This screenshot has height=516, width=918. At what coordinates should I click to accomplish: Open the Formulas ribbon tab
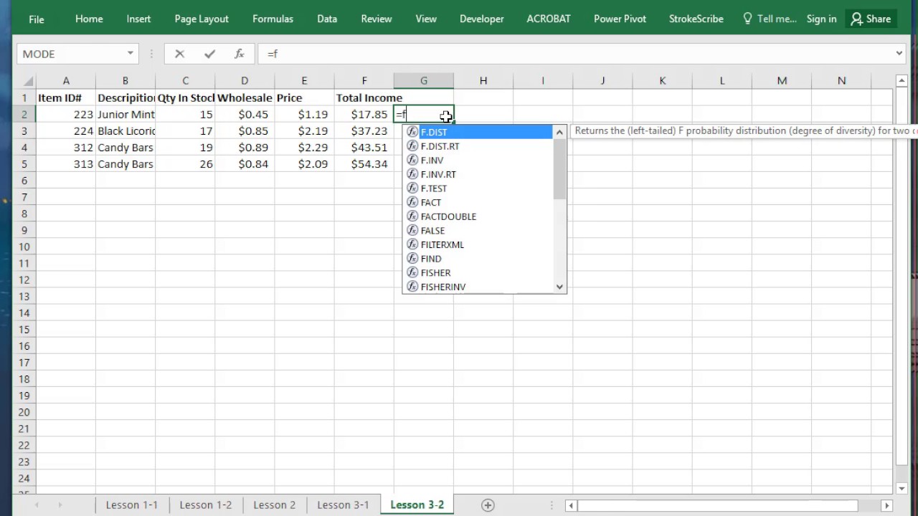click(273, 19)
